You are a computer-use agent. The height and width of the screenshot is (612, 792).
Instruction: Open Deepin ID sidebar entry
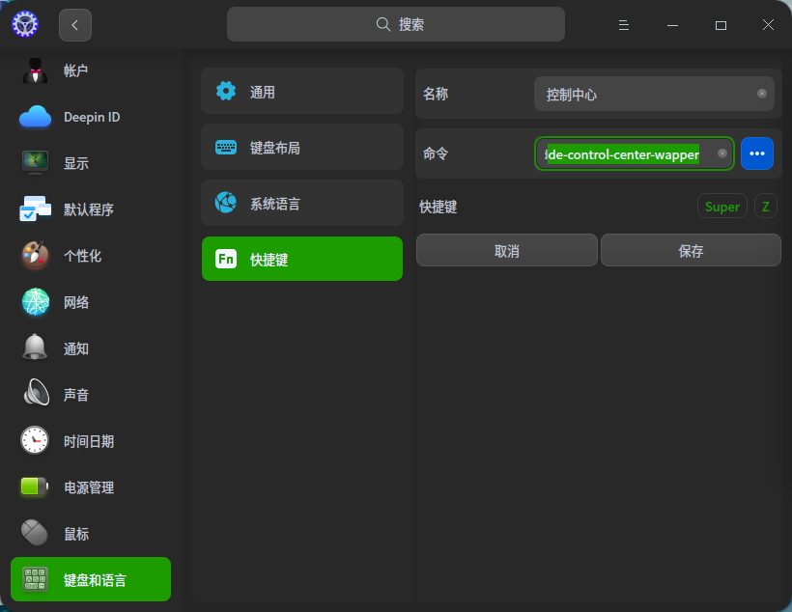click(x=91, y=117)
